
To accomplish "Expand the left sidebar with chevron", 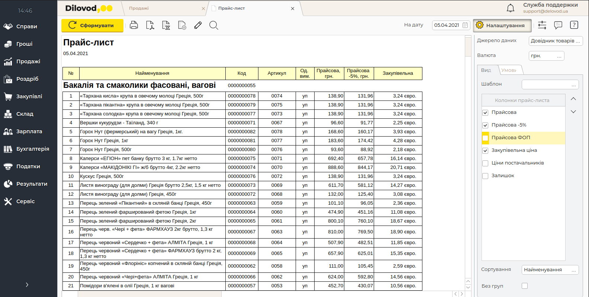I will coord(27,285).
